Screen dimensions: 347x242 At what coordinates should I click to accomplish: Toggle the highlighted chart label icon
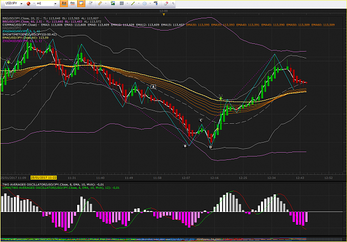tap(81, 3)
